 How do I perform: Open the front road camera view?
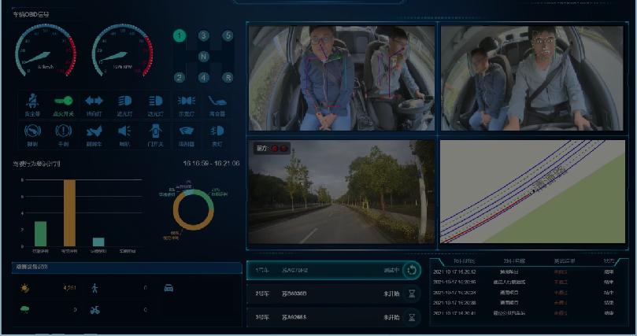(340, 193)
